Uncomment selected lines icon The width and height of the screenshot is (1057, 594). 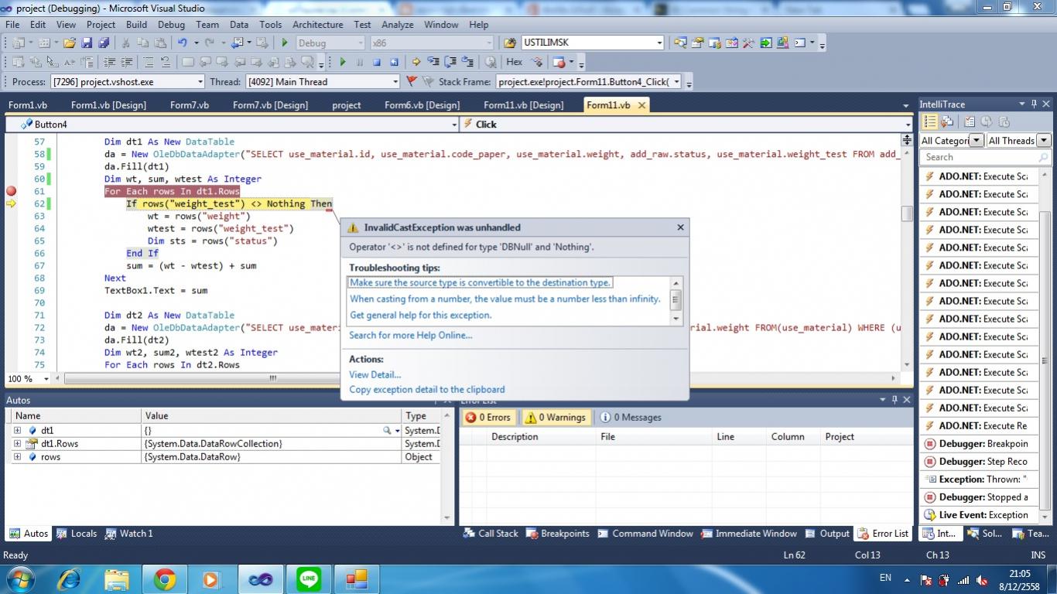tap(166, 62)
